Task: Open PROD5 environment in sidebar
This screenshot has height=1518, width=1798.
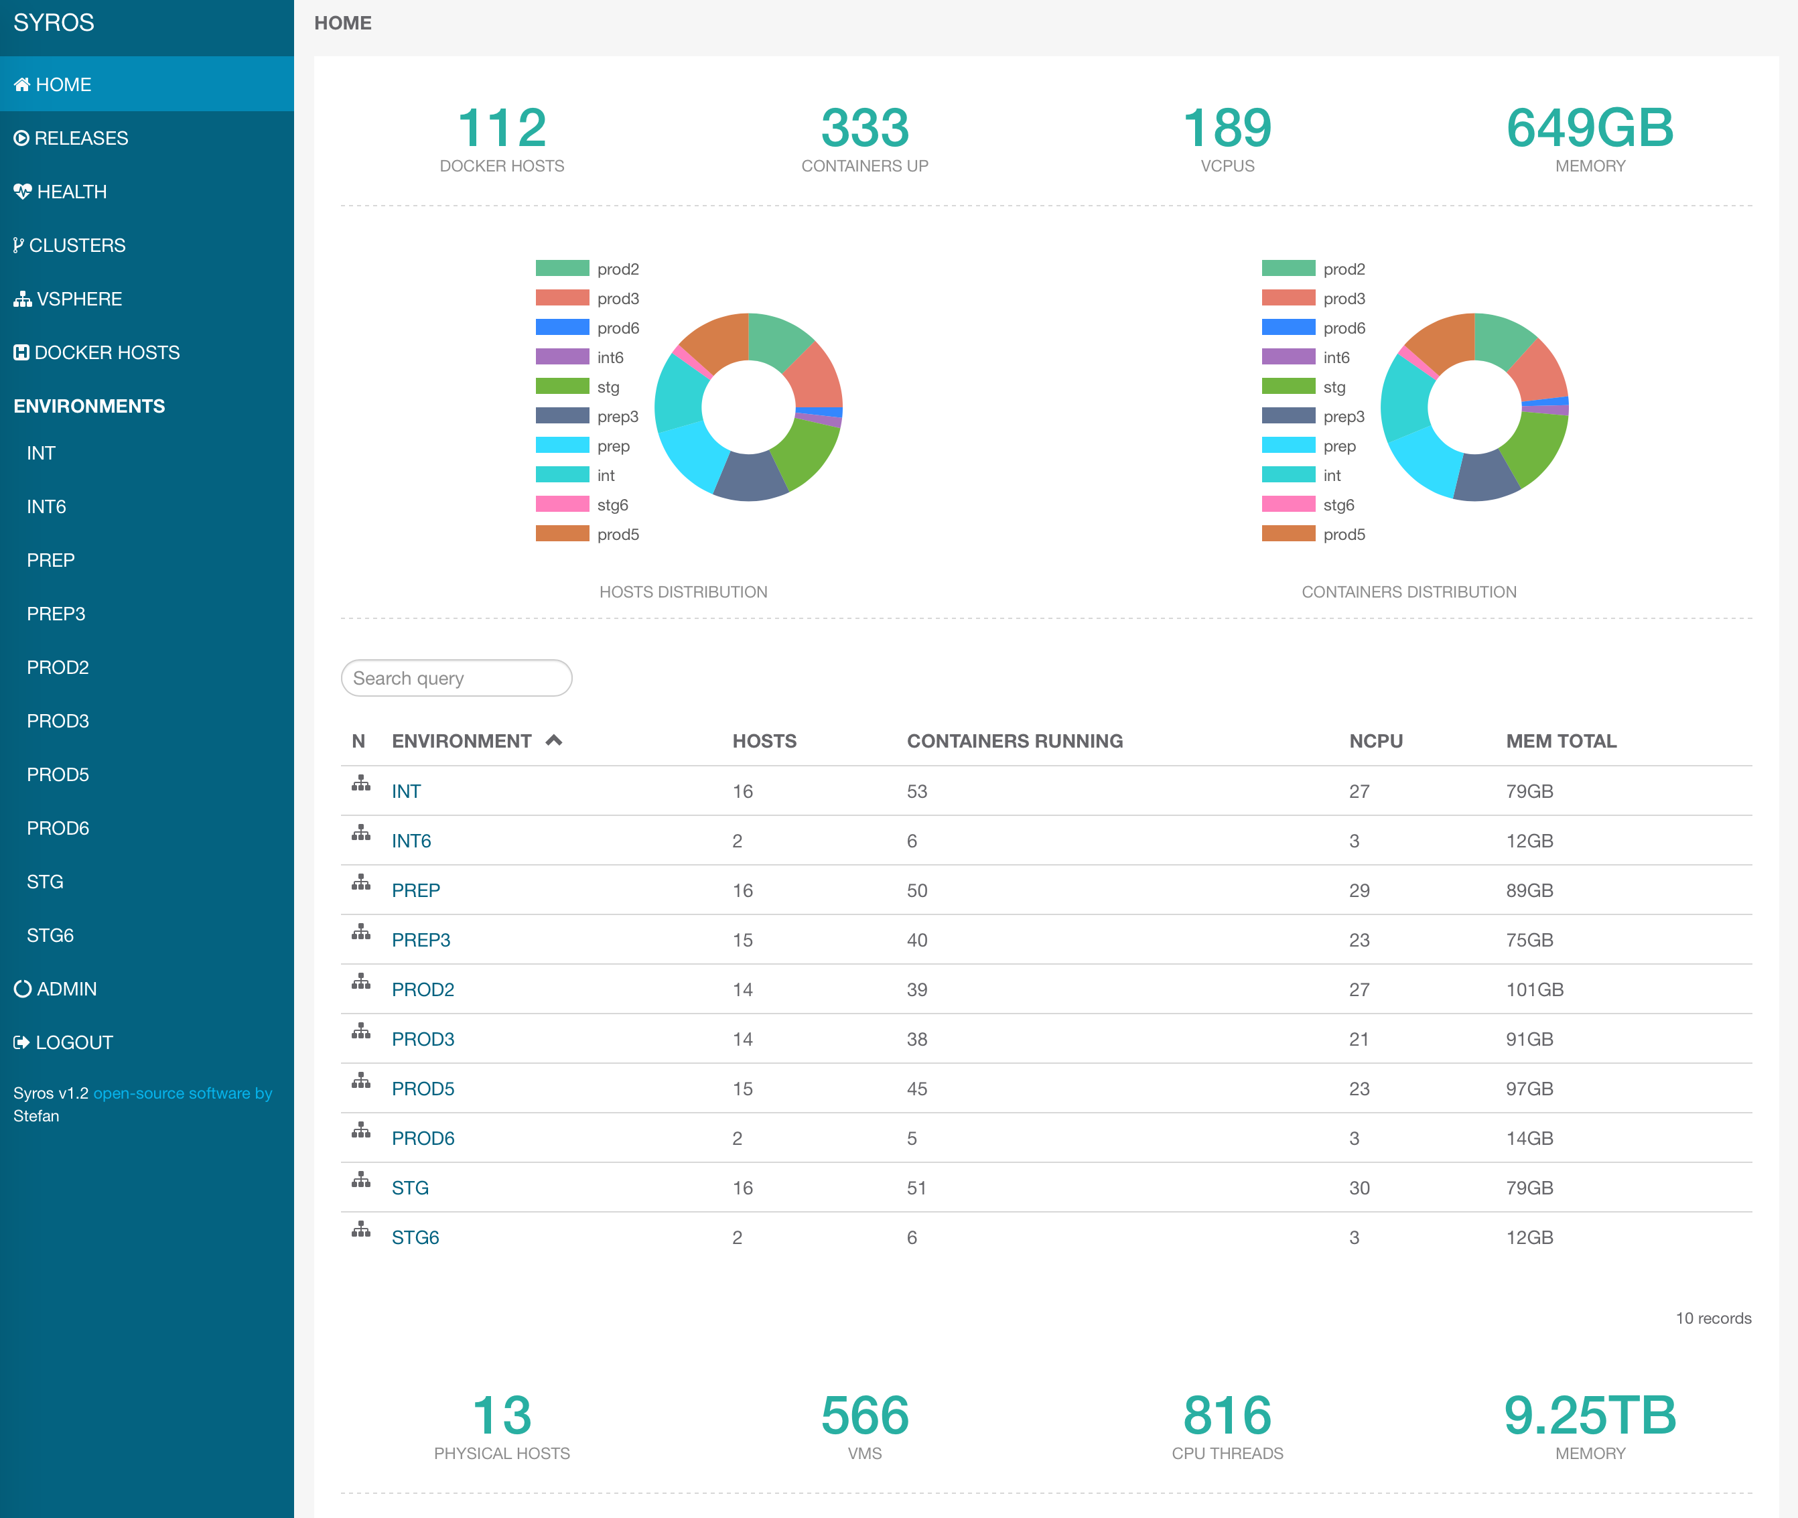Action: pyautogui.click(x=58, y=774)
